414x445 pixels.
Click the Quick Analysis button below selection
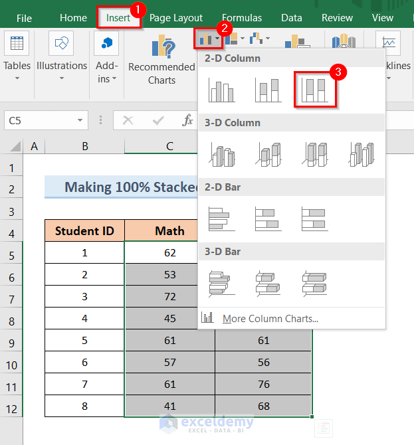tap(324, 428)
